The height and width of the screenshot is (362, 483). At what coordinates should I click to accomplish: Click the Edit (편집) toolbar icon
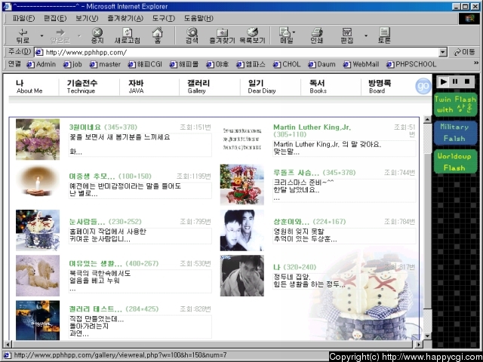[347, 35]
